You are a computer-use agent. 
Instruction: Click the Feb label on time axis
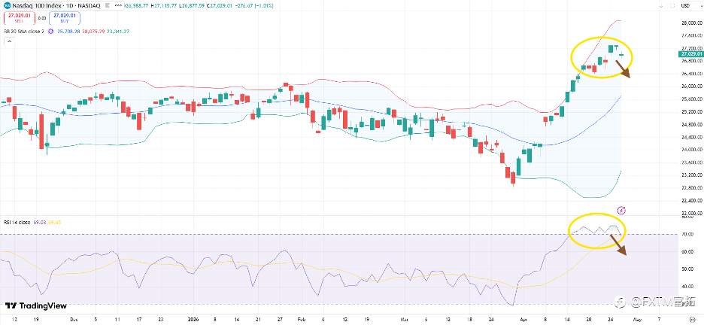coord(300,318)
